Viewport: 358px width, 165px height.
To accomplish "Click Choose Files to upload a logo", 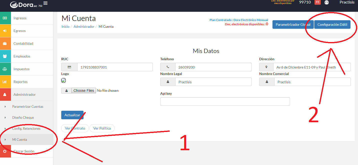I will (84, 90).
